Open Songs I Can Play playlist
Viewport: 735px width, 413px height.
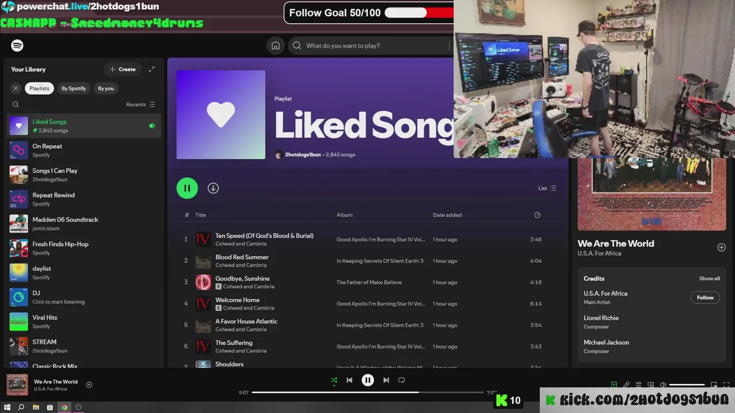point(84,175)
